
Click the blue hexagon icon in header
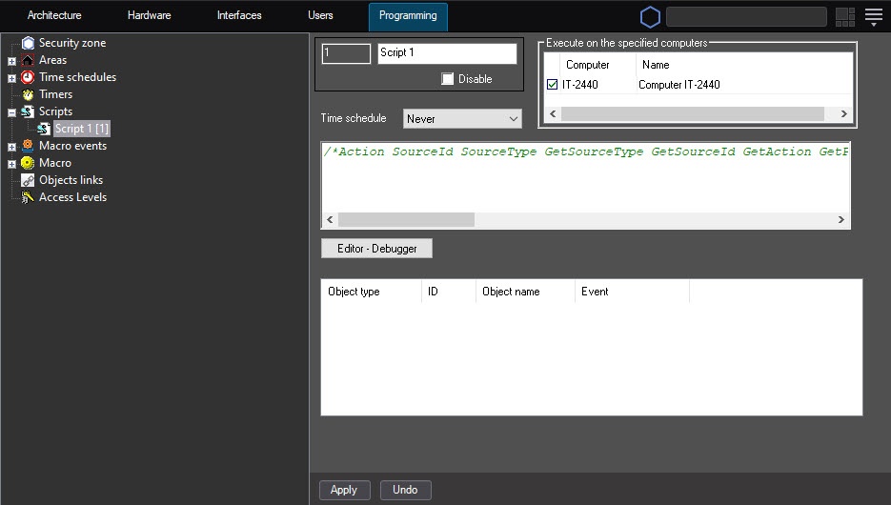click(x=650, y=17)
